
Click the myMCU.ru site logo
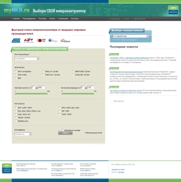coord(17,10)
